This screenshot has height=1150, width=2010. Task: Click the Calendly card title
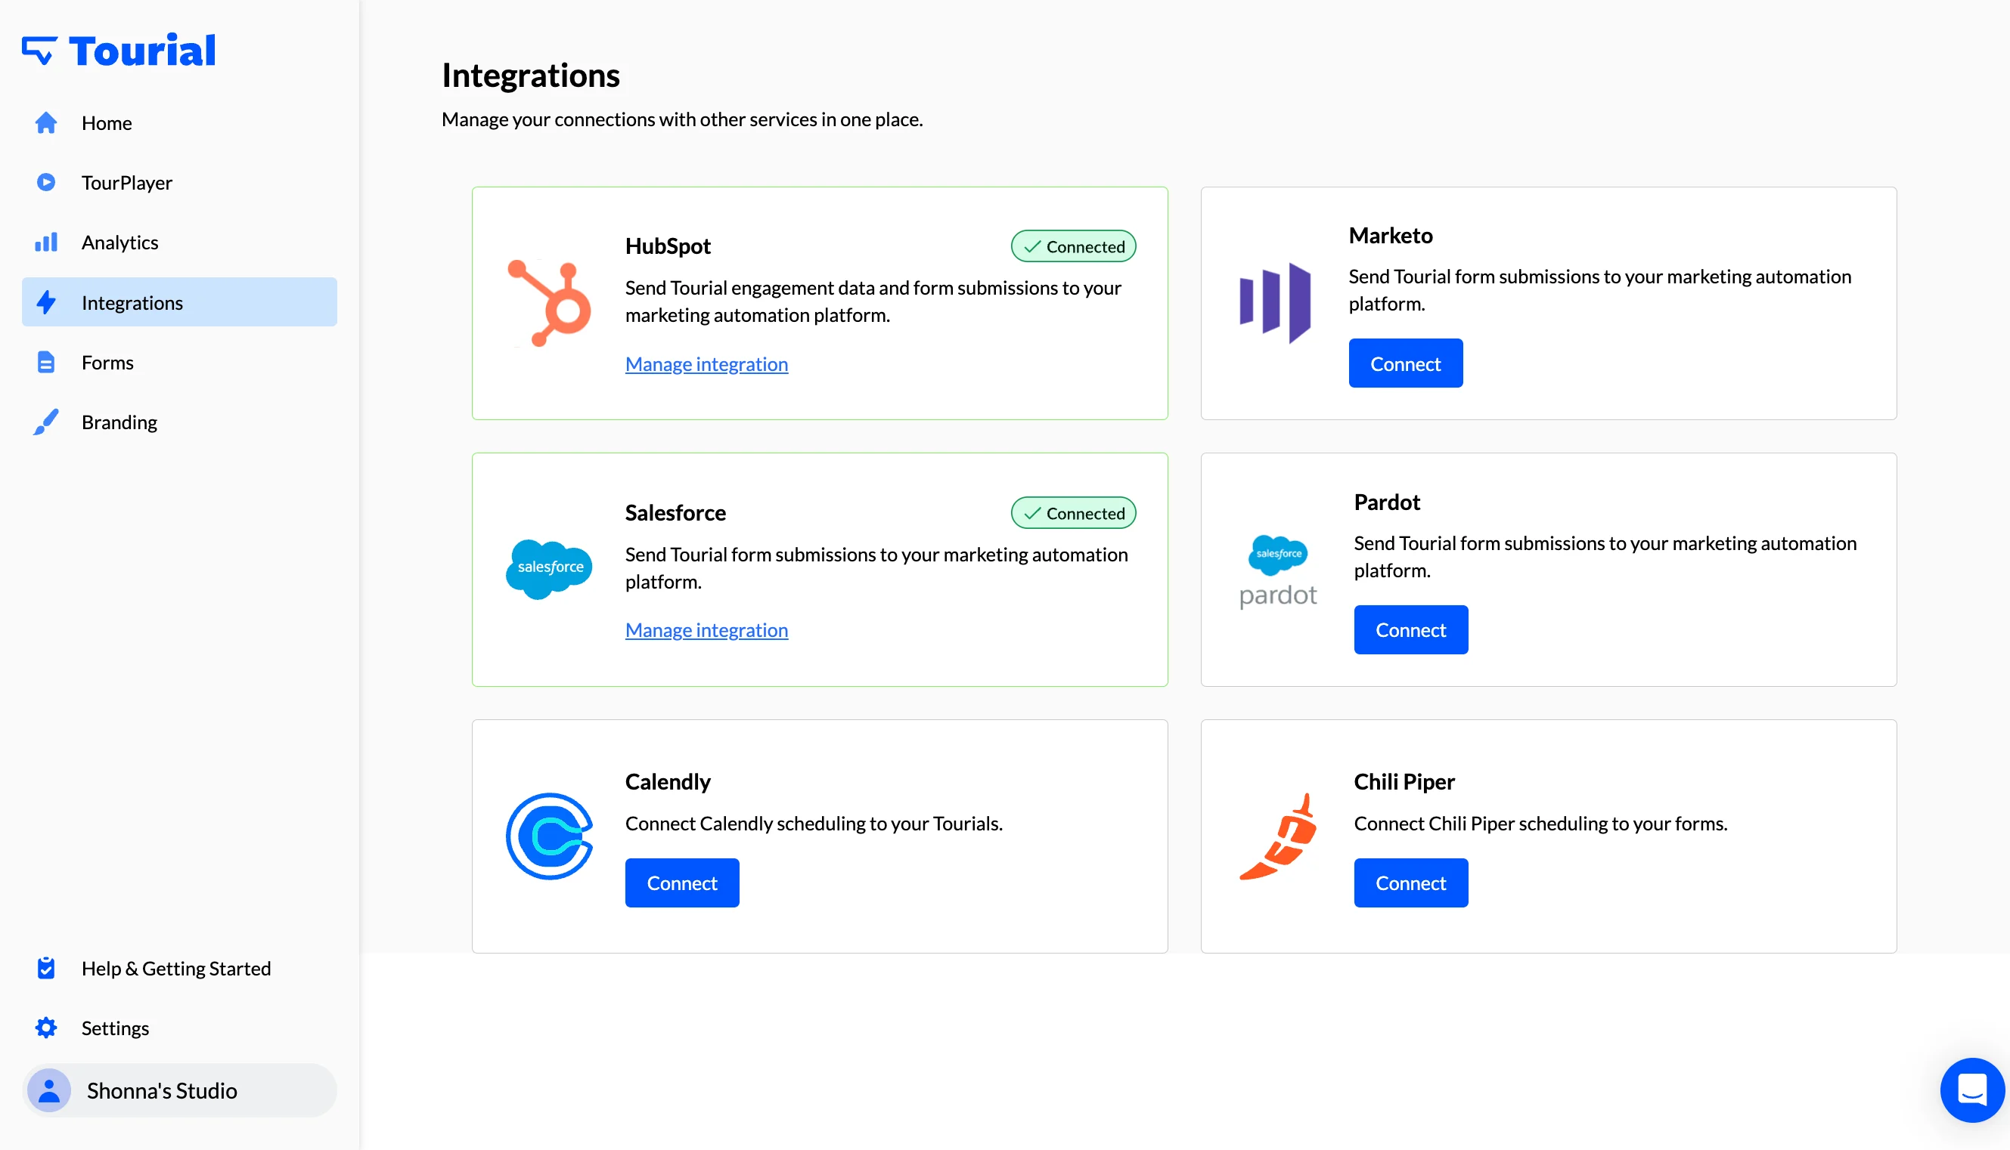(668, 782)
